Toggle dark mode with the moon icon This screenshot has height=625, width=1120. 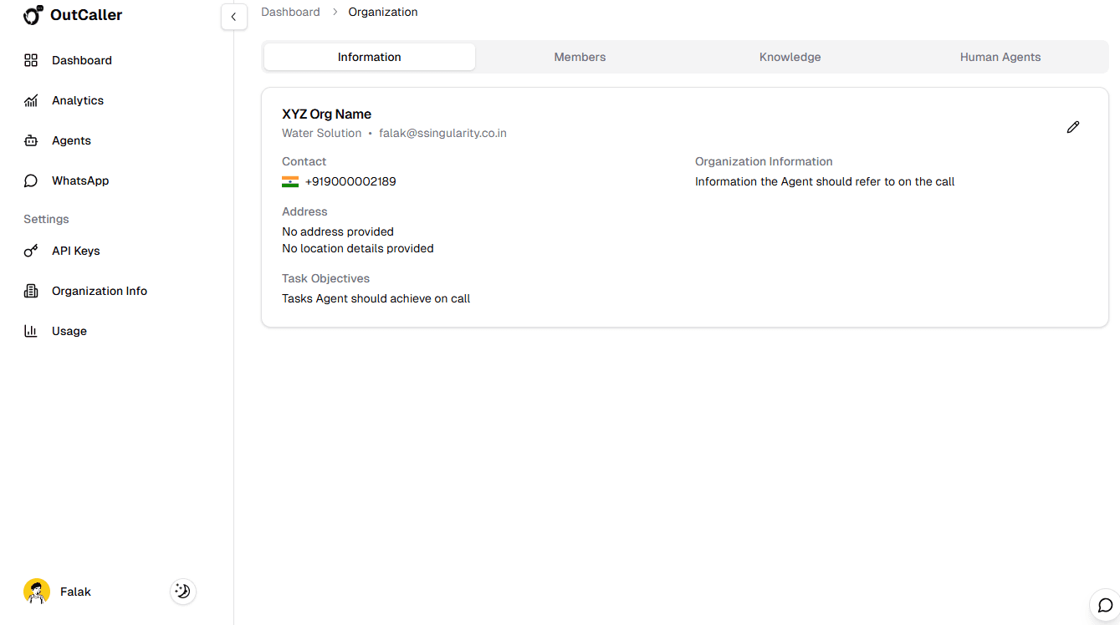(x=182, y=591)
